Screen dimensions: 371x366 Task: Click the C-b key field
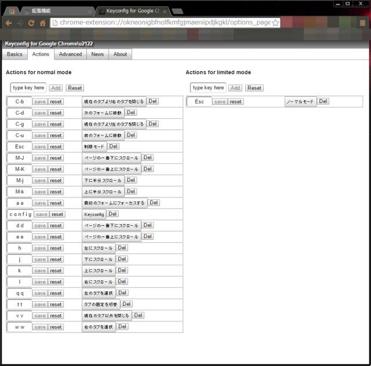(19, 102)
